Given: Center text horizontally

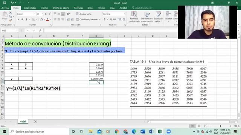Looking at the screenshot, I should (x=59, y=19).
